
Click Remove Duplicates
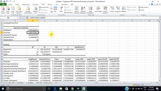coord(83,10)
